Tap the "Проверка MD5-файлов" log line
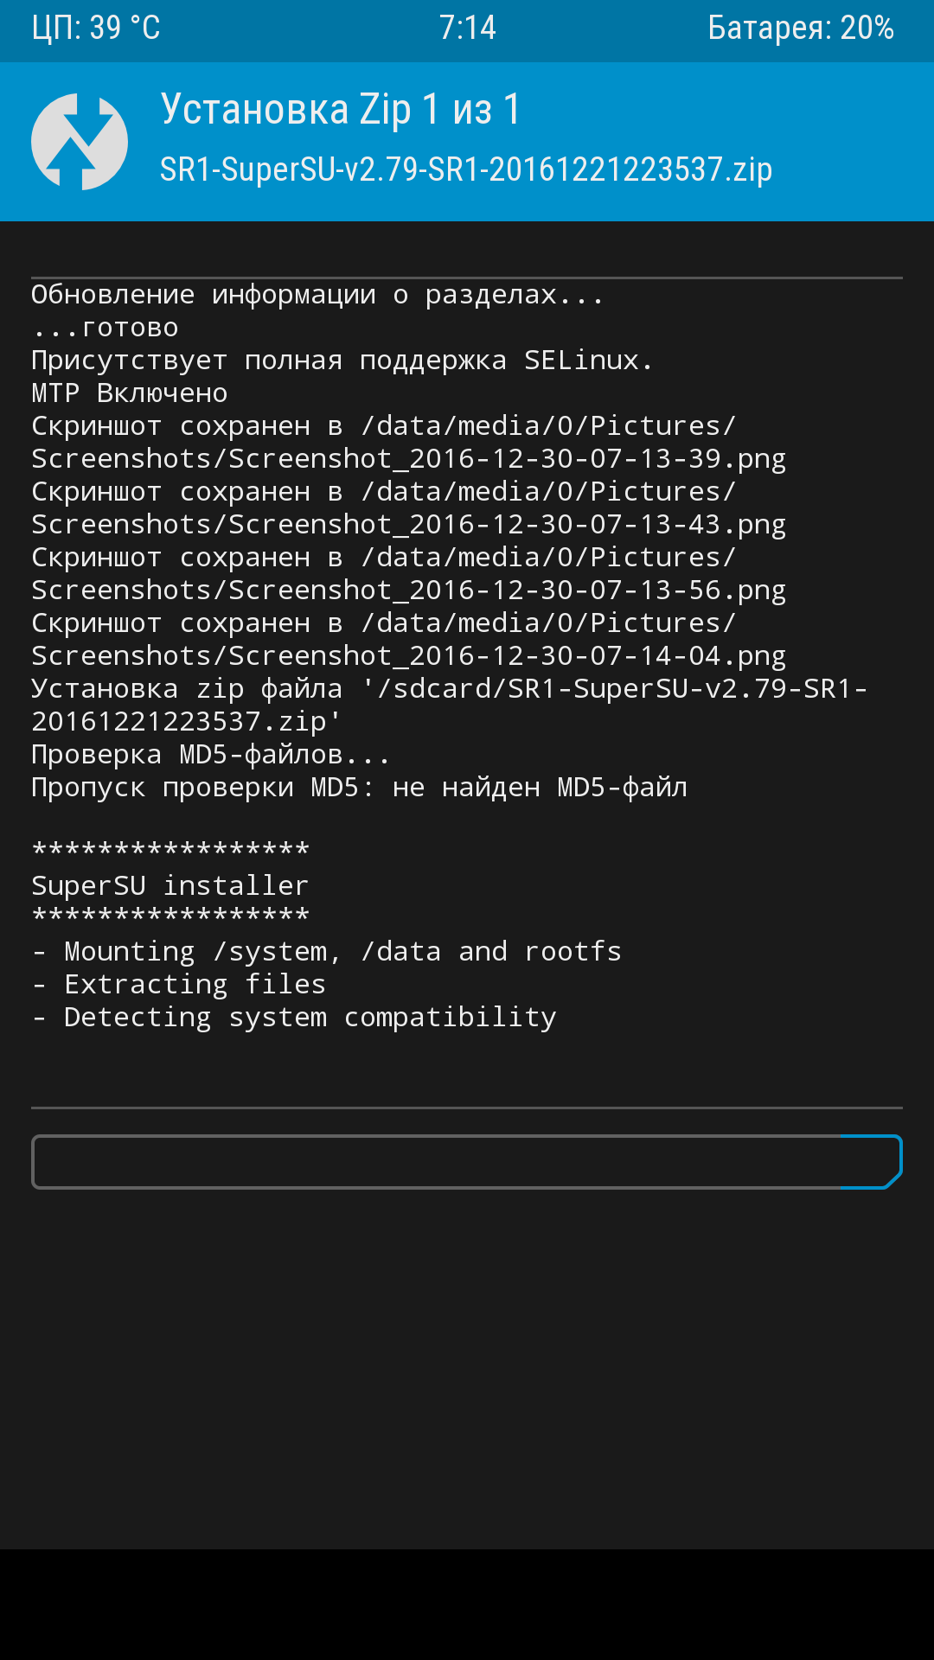Image resolution: width=934 pixels, height=1660 pixels. click(x=210, y=755)
